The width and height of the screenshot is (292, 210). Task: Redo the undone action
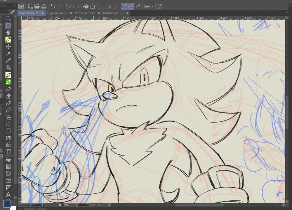tap(59, 6)
